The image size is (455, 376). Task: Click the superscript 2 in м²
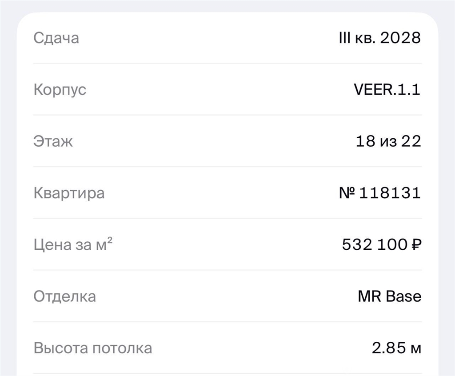coord(110,240)
